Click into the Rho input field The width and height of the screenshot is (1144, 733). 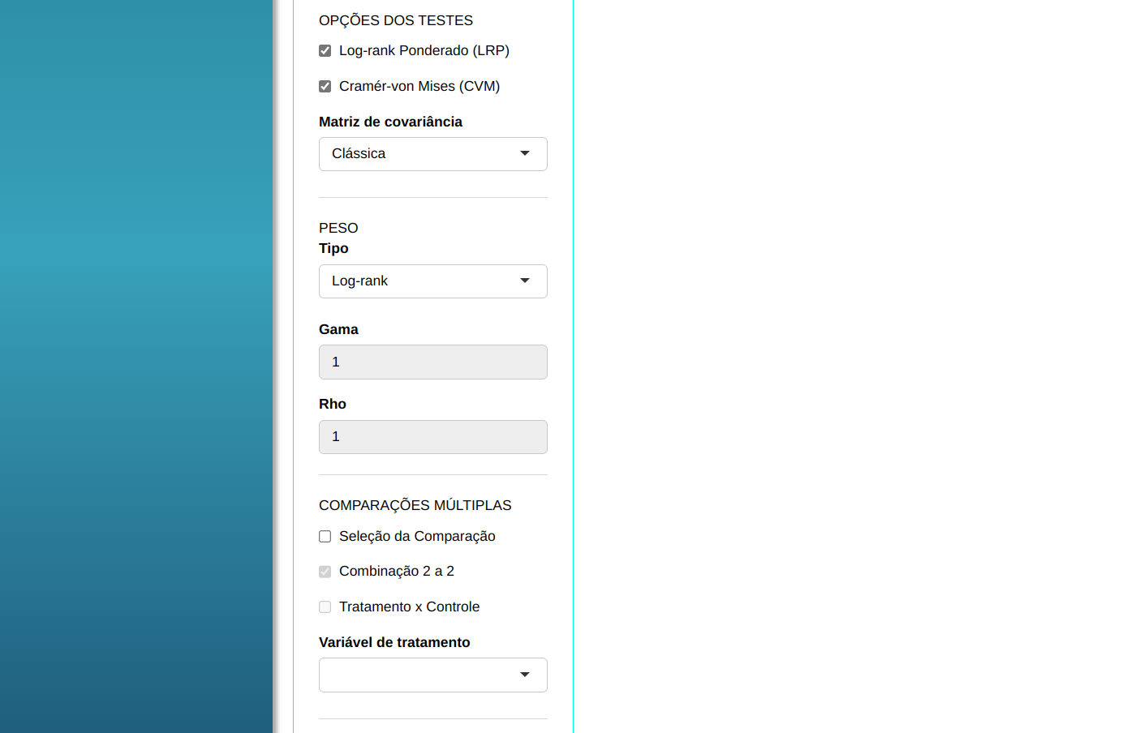click(432, 437)
